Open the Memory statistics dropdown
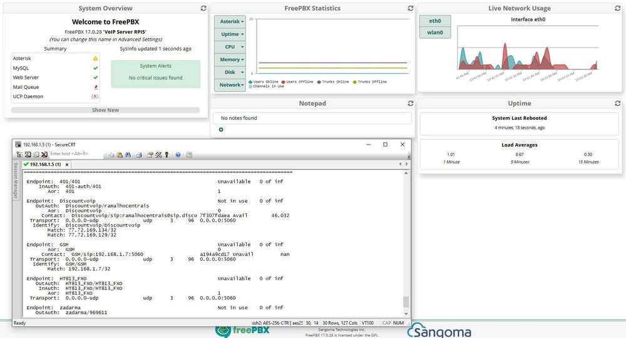The image size is (626, 338). [230, 59]
